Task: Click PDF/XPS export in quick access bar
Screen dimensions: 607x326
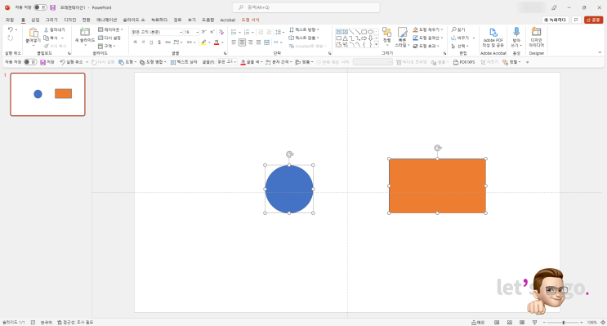Action: (x=464, y=62)
